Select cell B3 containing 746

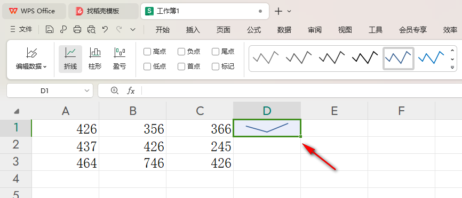[x=133, y=162]
